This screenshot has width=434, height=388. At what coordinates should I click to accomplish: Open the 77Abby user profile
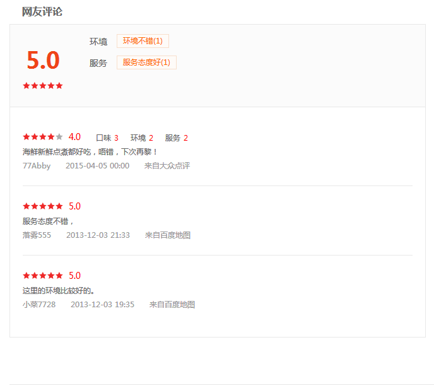pyautogui.click(x=37, y=166)
